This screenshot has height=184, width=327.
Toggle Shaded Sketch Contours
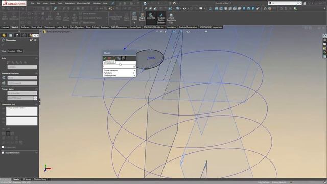coord(161,18)
